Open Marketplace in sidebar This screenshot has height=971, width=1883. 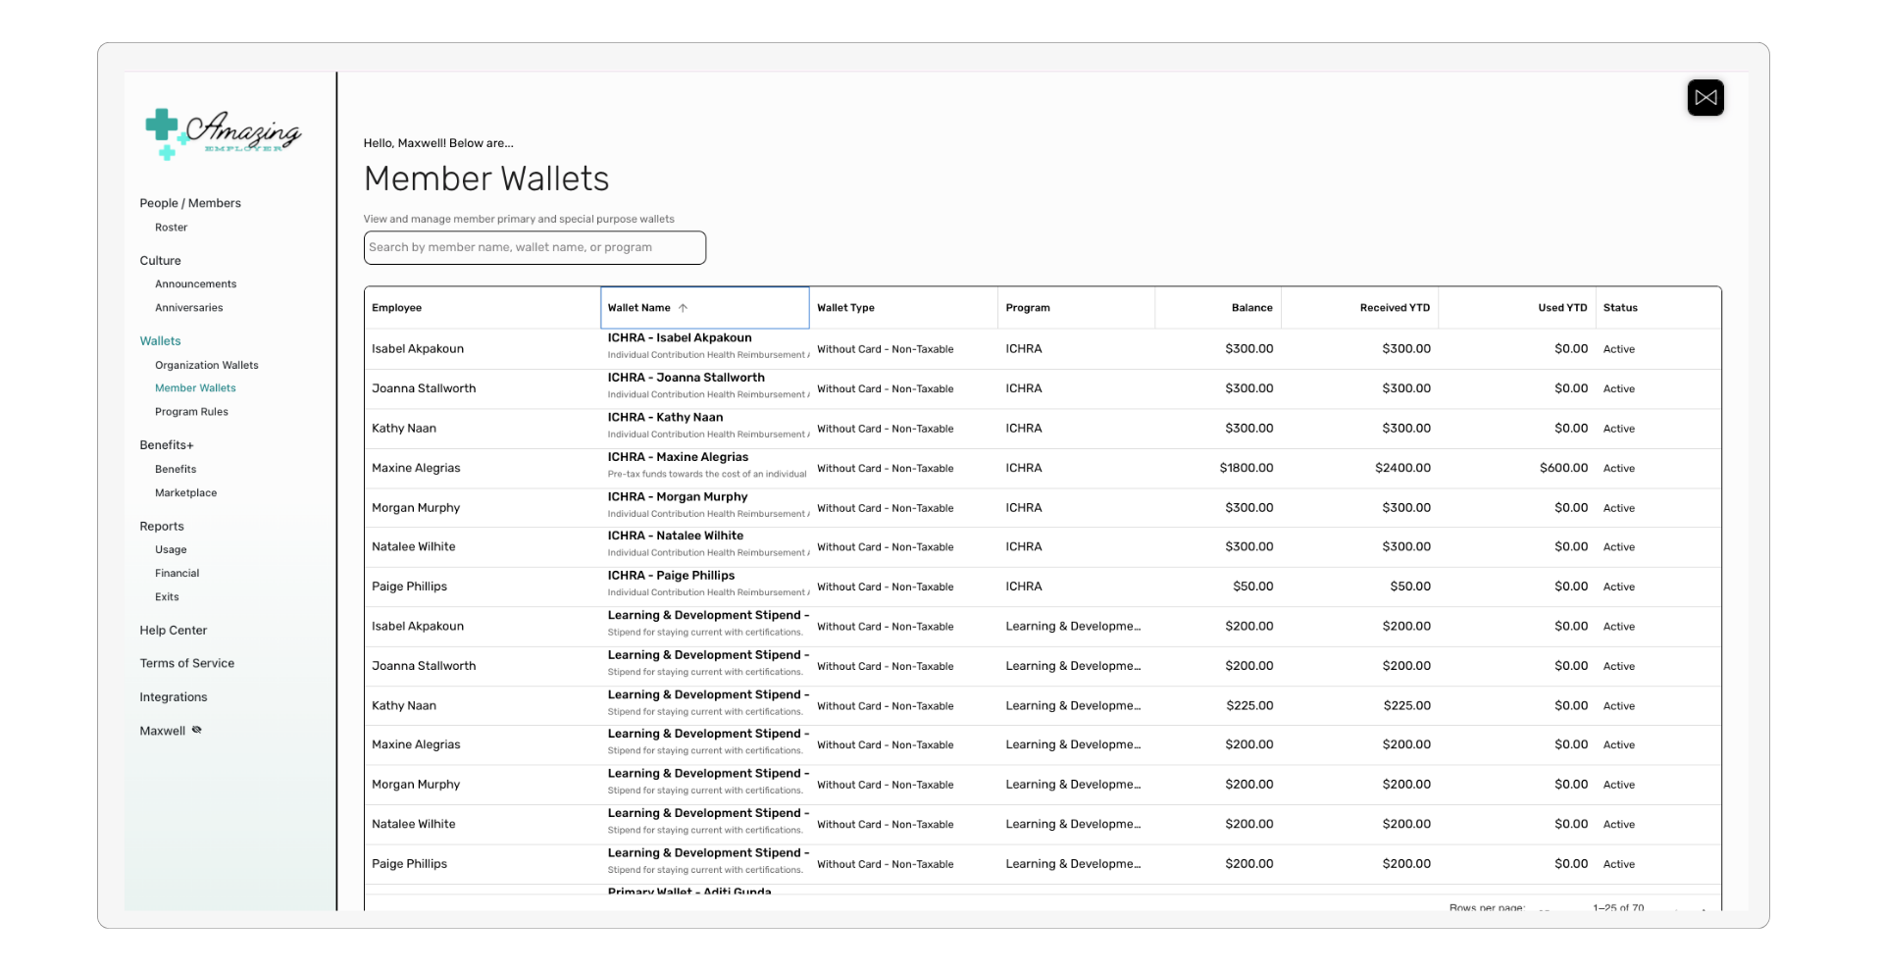click(185, 493)
